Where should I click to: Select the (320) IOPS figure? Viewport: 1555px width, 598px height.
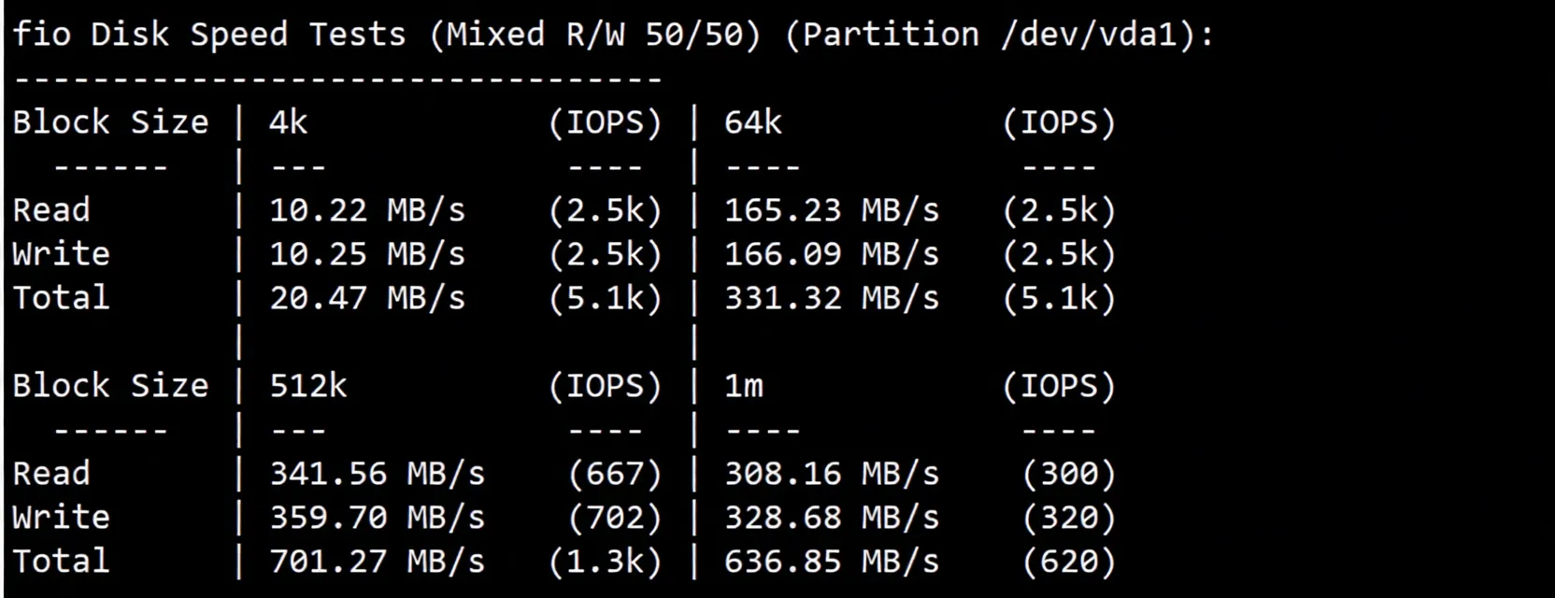click(1069, 518)
